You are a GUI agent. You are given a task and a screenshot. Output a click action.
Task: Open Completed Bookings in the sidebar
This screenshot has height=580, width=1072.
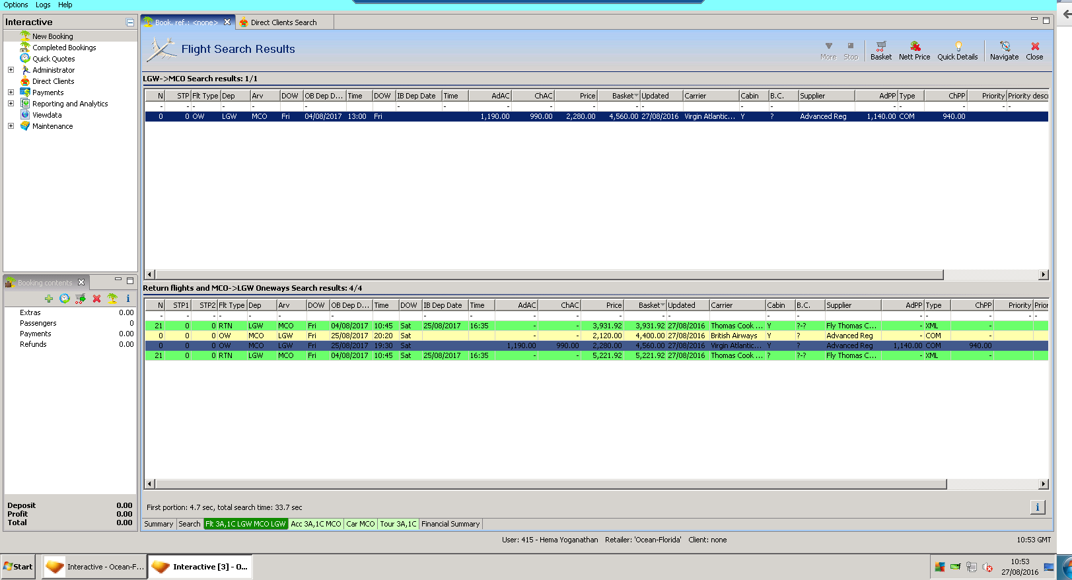(x=64, y=48)
